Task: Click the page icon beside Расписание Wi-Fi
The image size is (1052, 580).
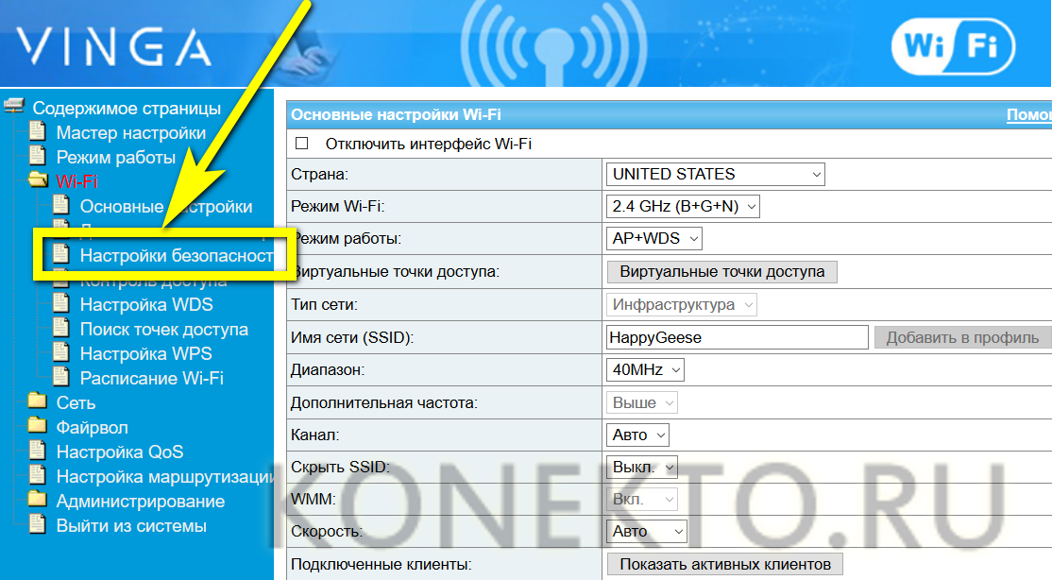Action: click(61, 377)
